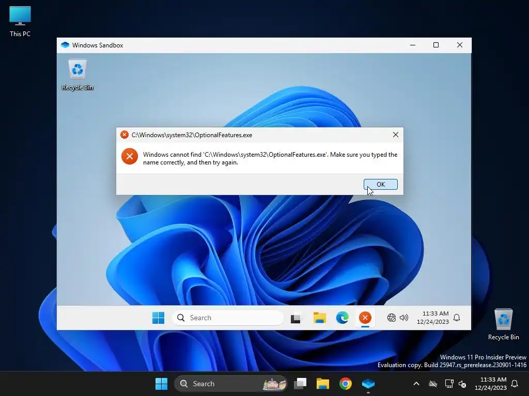Open the host network tray icon
Screen dimensions: 529x396
click(449, 384)
